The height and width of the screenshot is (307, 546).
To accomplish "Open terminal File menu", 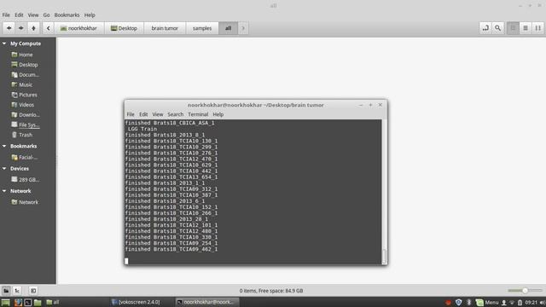I will 131,114.
